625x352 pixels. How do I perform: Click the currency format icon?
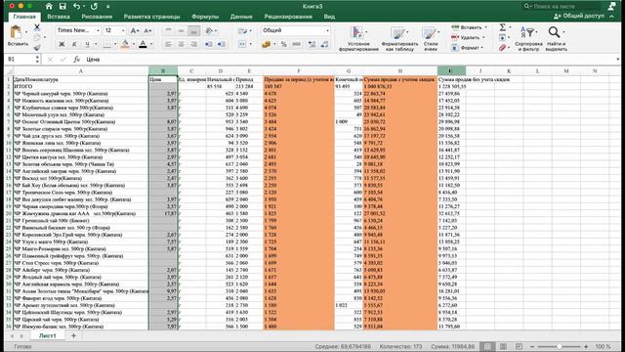point(267,44)
